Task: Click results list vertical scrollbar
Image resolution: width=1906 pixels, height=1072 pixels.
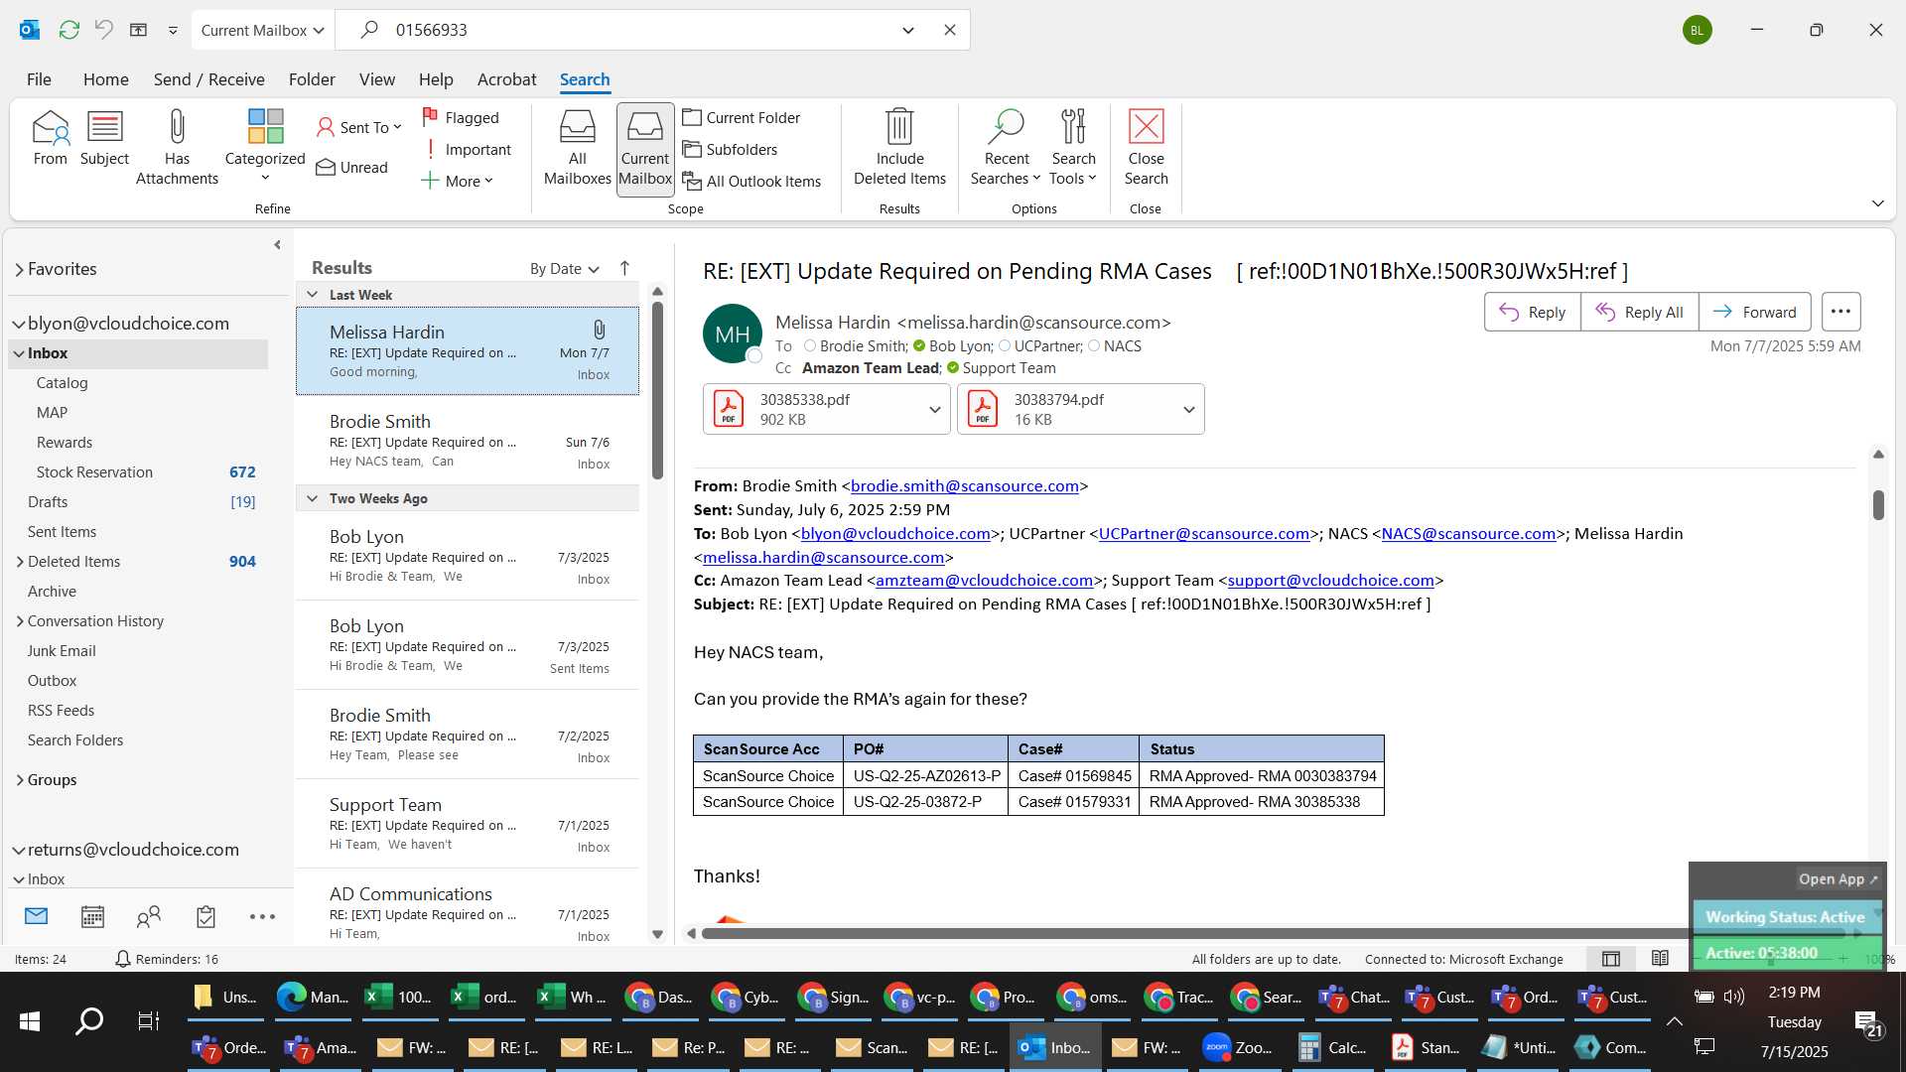Action: (x=657, y=392)
